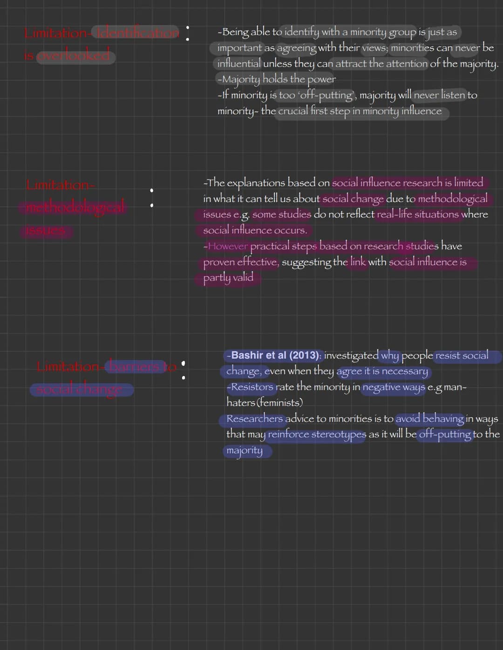Select the word 'haters(feminists)'
Screen dimensions: 503x650
coord(265,402)
